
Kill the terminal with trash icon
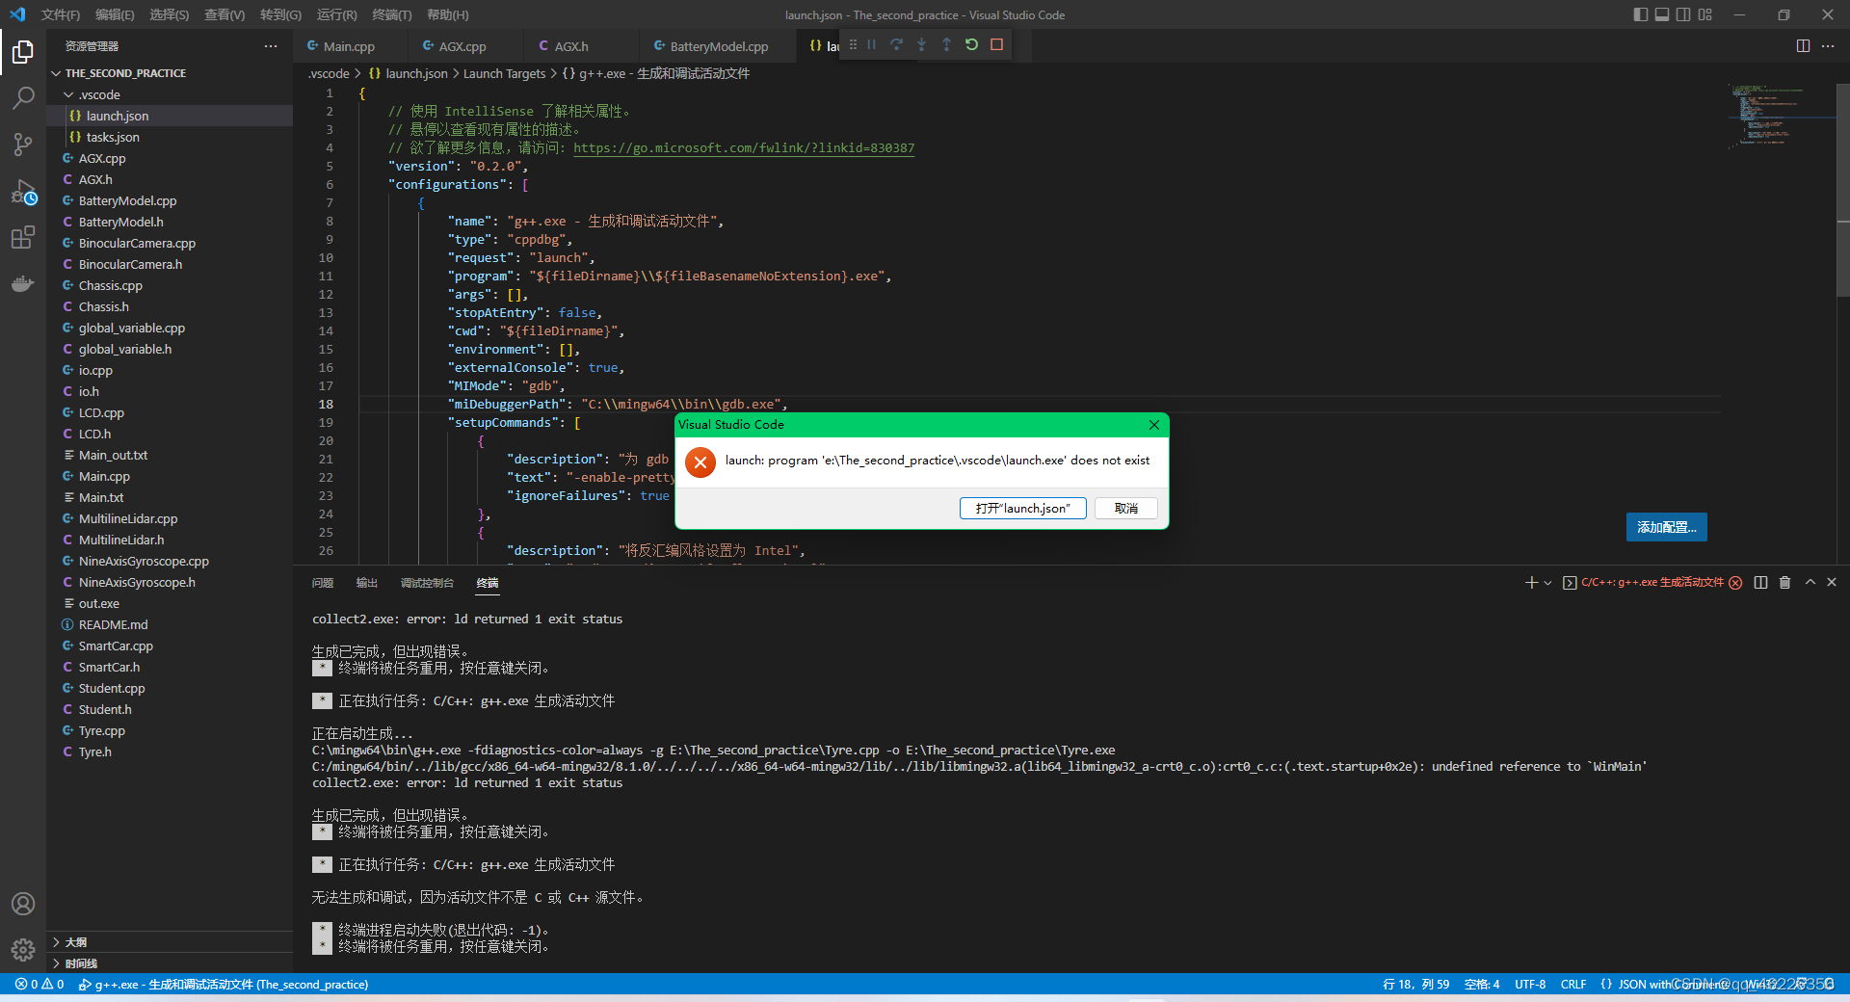[1784, 582]
